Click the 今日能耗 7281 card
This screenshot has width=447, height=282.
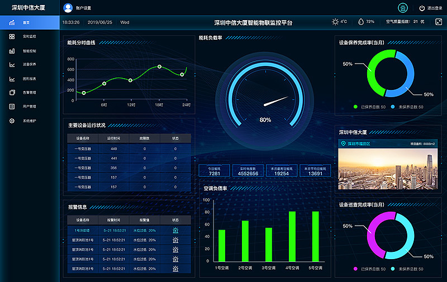[215, 171]
